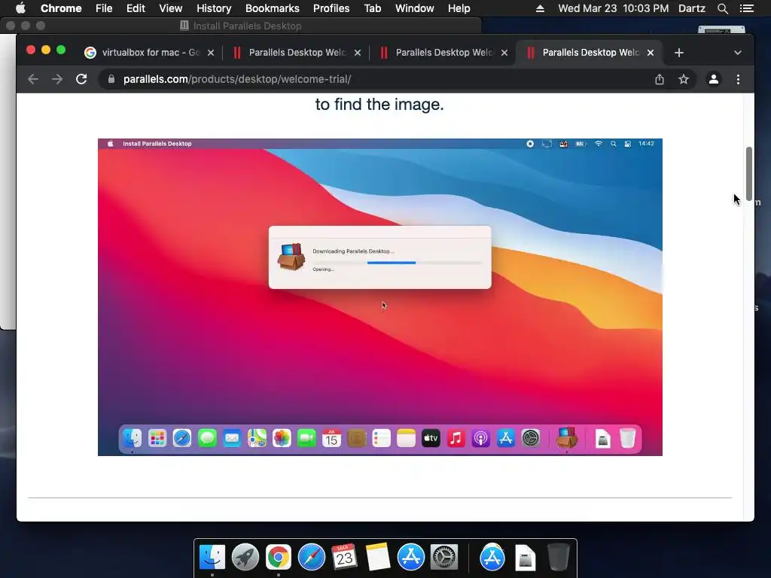The height and width of the screenshot is (578, 771).
Task: Switch to the first Parallels Desktop Welcome tab
Action: click(297, 53)
